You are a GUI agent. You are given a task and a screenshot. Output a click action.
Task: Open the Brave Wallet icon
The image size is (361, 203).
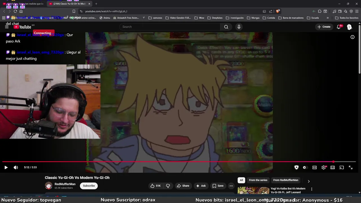coord(340,11)
